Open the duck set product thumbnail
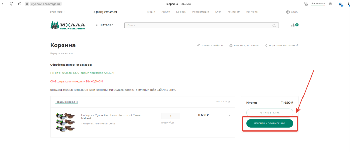Screen dimensions: 350x152 click(65, 120)
